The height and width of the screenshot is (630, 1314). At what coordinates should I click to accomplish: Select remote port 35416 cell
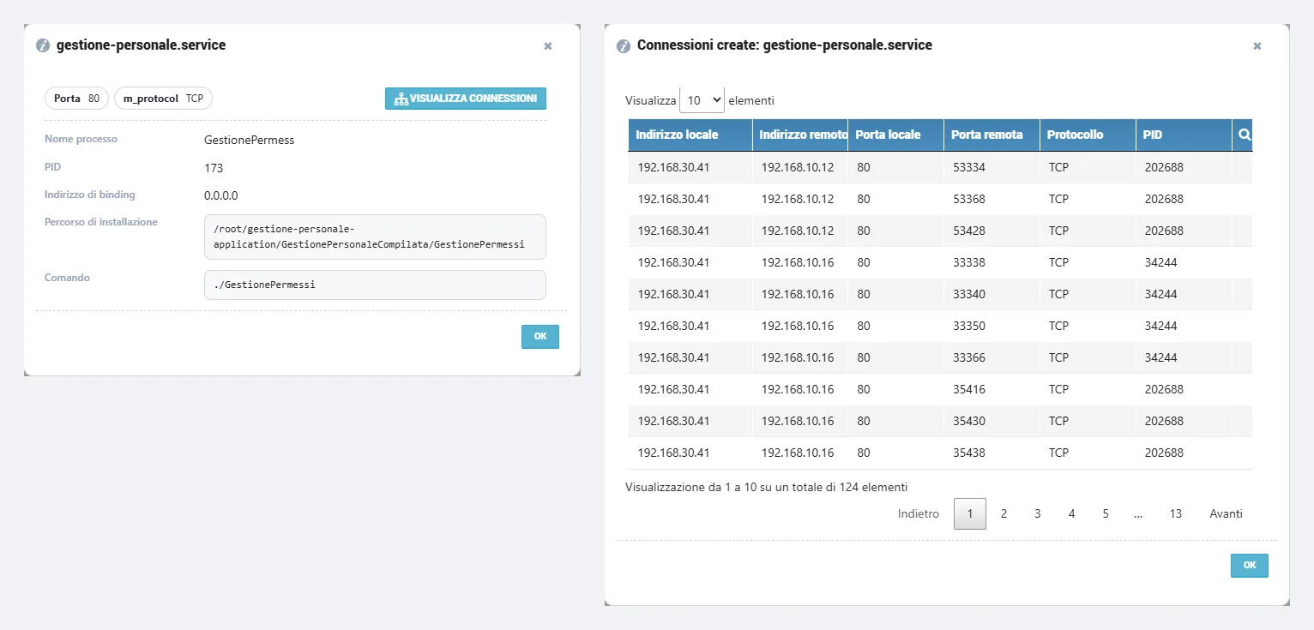click(992, 390)
